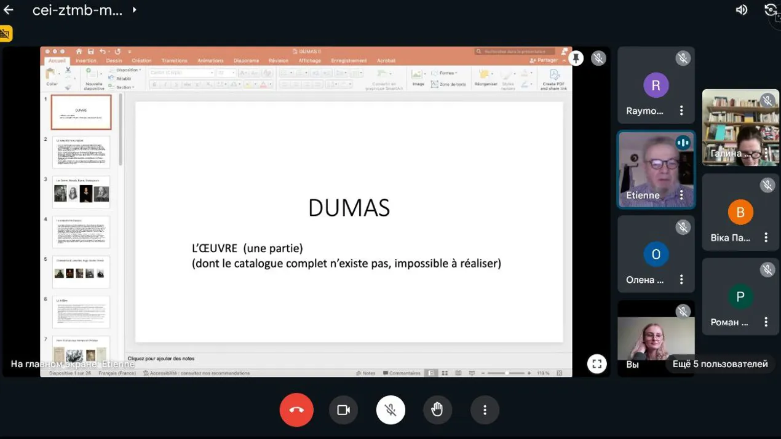Open the options menu on Віка Па... tile

point(766,237)
